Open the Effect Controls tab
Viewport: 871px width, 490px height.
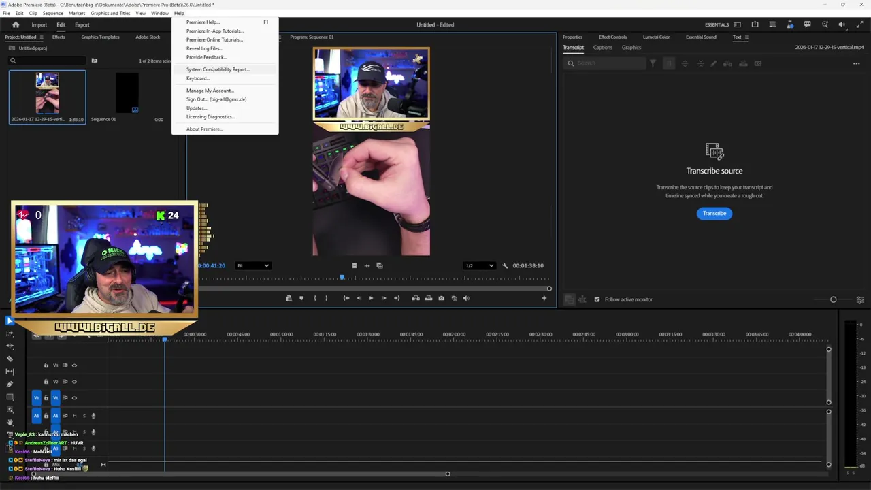[612, 37]
